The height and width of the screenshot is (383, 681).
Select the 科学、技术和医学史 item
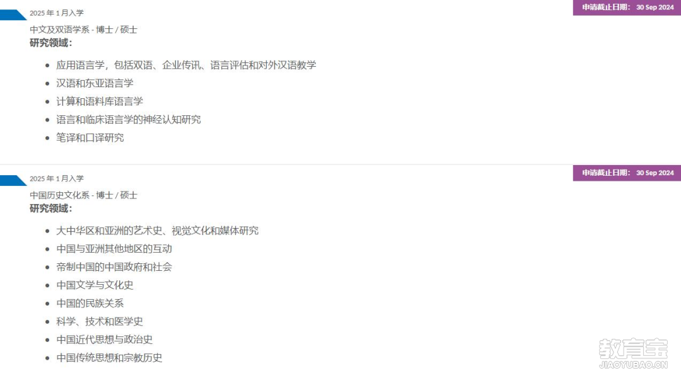[x=100, y=322]
